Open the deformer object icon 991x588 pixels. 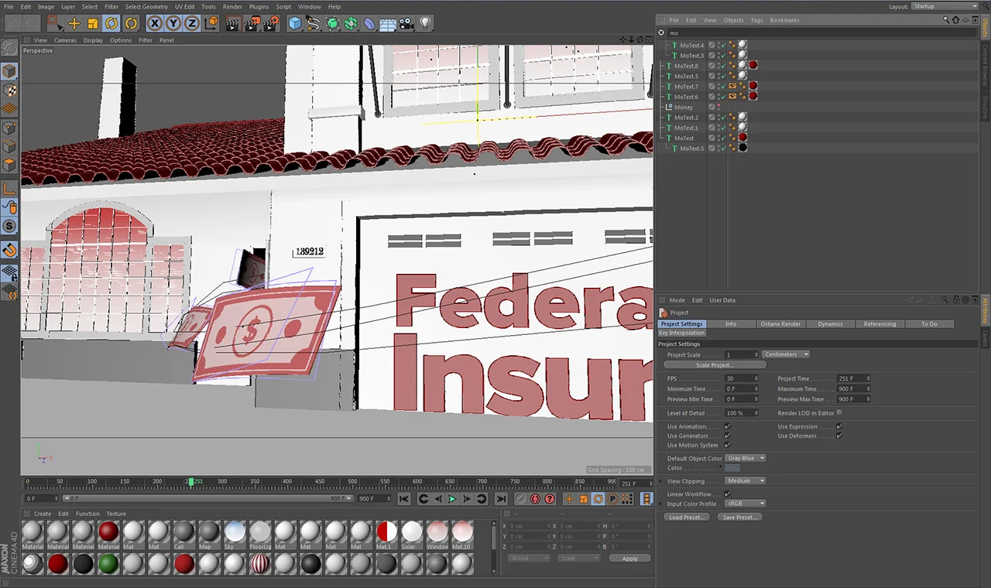coord(369,23)
